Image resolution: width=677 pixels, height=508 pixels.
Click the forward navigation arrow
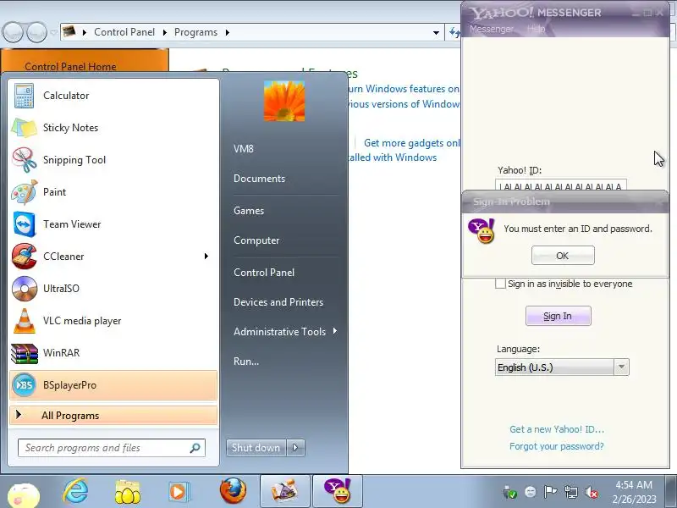click(36, 32)
